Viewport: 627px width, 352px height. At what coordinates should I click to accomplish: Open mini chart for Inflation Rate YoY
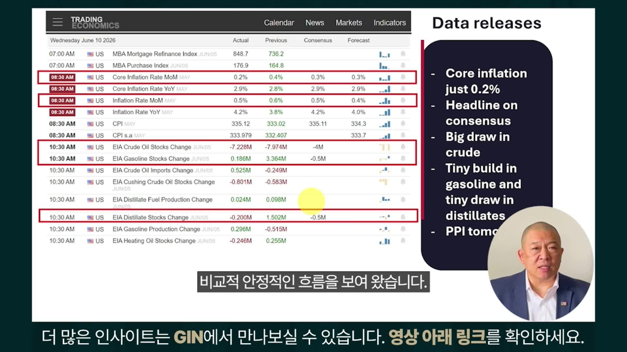click(x=384, y=112)
